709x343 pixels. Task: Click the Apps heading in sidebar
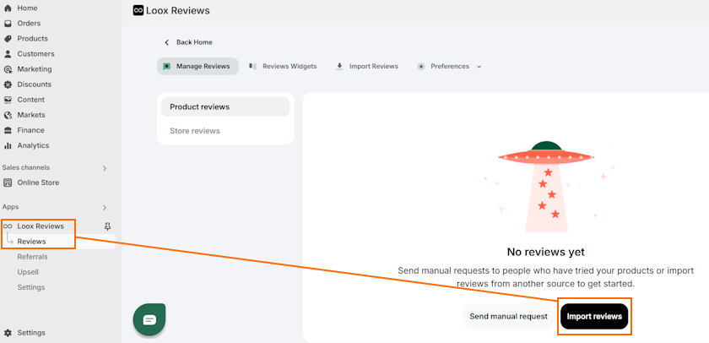pyautogui.click(x=10, y=207)
